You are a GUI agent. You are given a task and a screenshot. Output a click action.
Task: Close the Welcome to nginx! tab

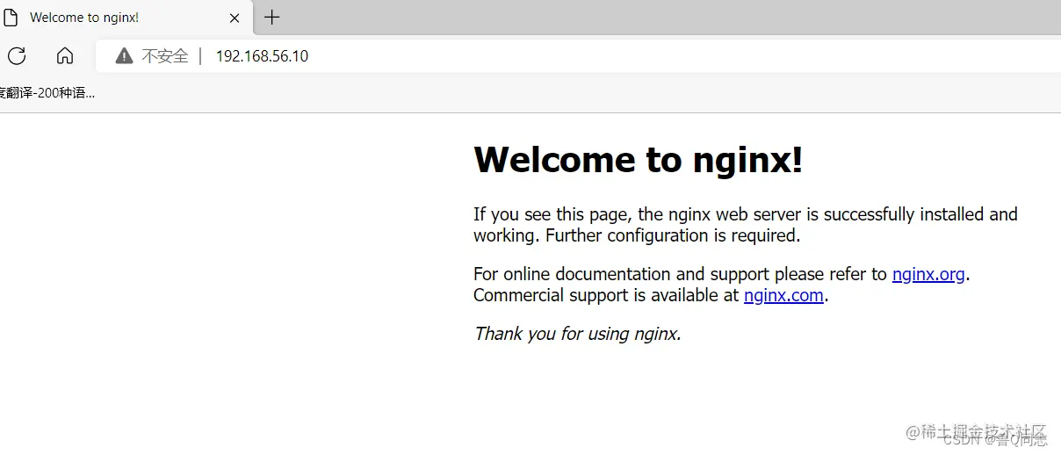point(235,18)
